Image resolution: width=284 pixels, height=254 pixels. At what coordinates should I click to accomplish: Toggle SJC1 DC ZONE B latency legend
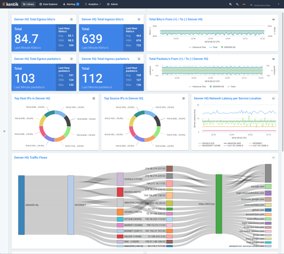tap(233, 145)
